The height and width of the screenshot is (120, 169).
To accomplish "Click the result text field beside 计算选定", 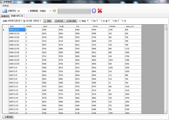I will pyautogui.click(x=91, y=117).
